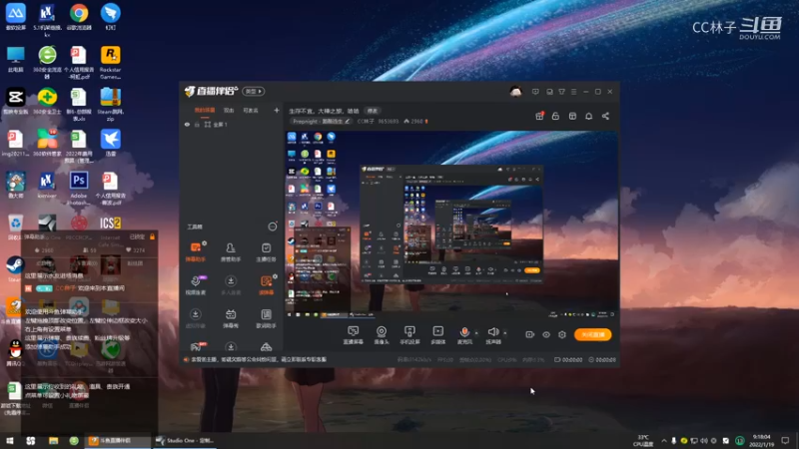799x449 pixels.
Task: Open the 主播任务 streamer tasks tool
Action: pyautogui.click(x=266, y=251)
